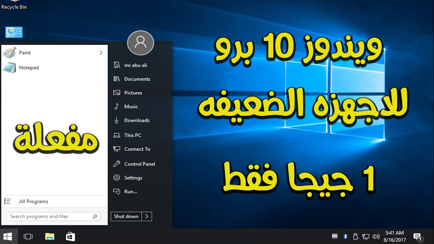434x244 pixels.
Task: Open the Action Center notifications icon
Action: tap(418, 237)
